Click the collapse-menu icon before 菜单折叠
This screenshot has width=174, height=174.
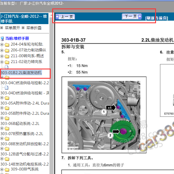pyautogui.click(x=23, y=28)
